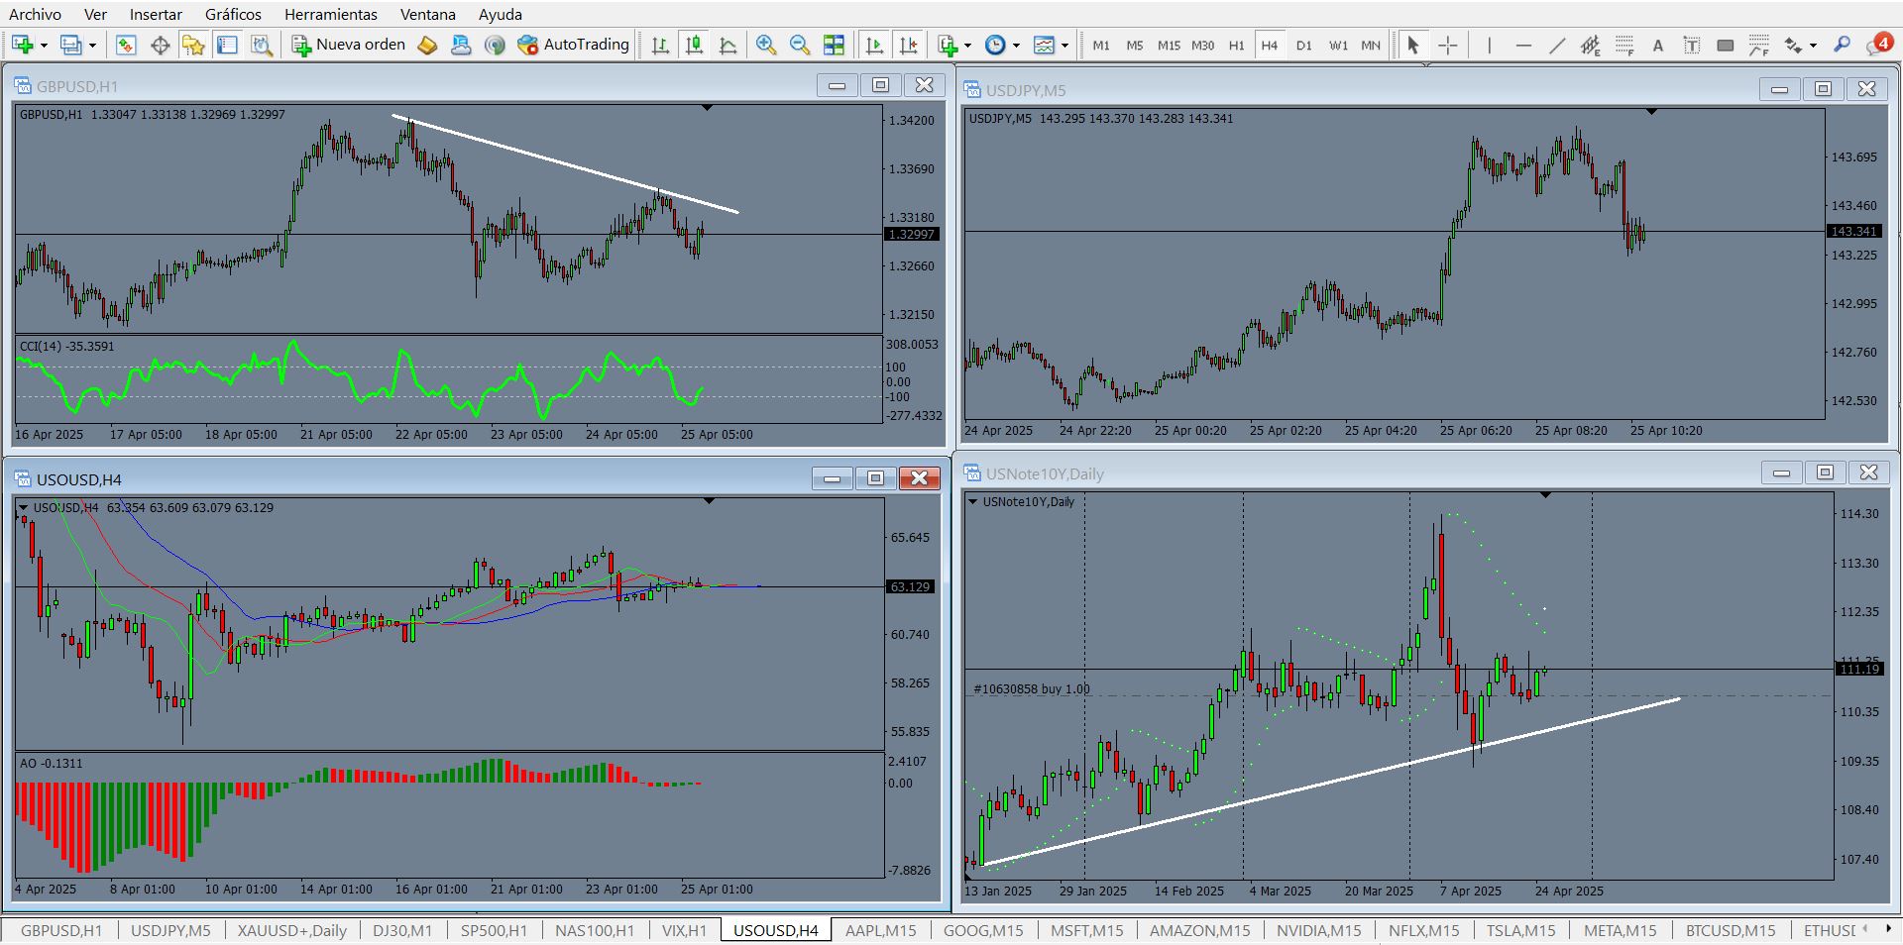Select the horizontal line drawing tool

point(1523,45)
